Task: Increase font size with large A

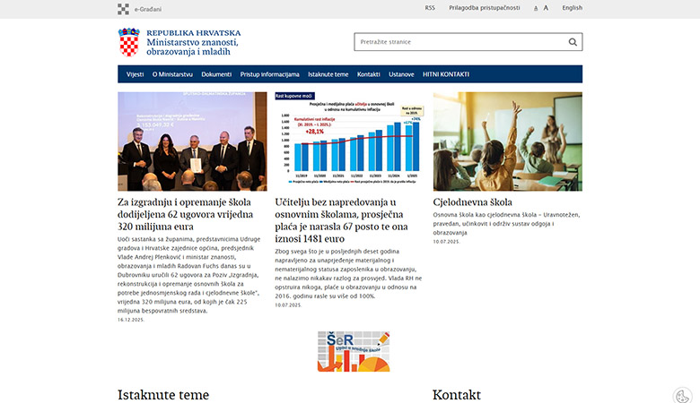Action: (546, 8)
